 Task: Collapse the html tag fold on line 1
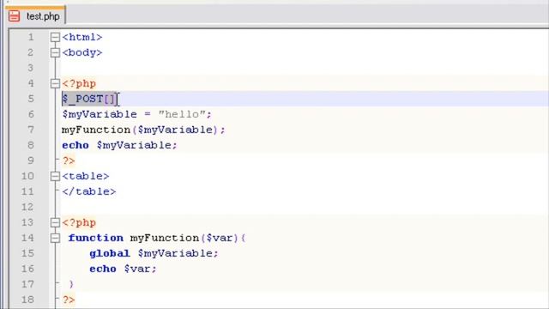[x=55, y=37]
